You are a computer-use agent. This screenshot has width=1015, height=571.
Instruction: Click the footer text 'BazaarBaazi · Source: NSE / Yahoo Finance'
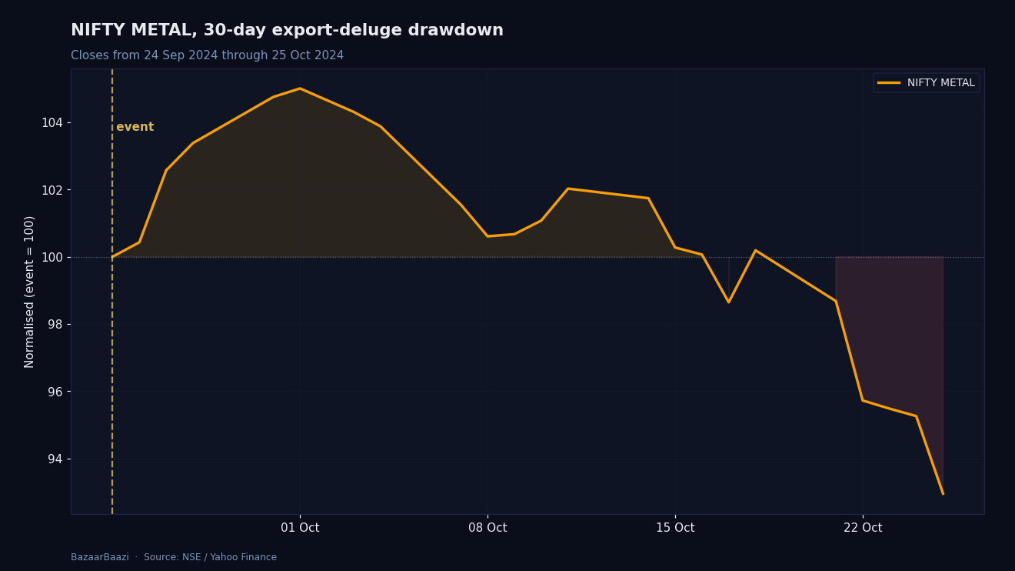174,557
